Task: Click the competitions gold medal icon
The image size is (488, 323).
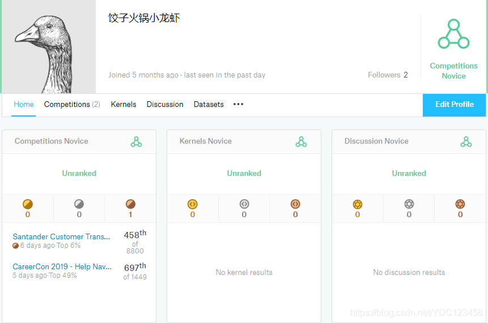Action: pyautogui.click(x=28, y=204)
